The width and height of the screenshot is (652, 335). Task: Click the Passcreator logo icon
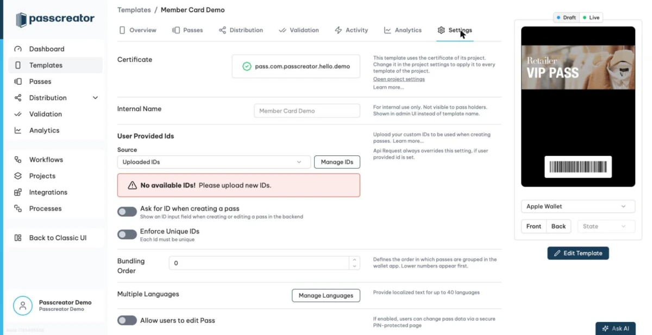[x=21, y=20]
